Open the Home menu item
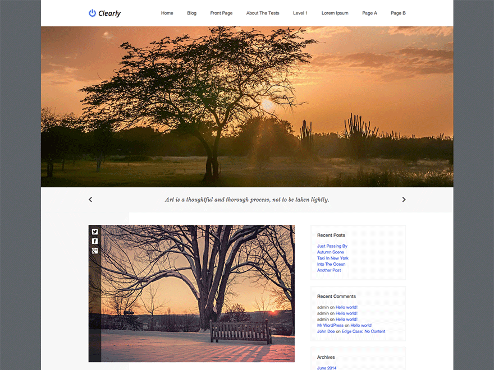The height and width of the screenshot is (370, 494). pos(167,13)
